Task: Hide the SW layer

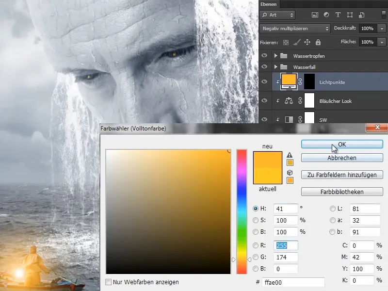Action: (x=264, y=119)
